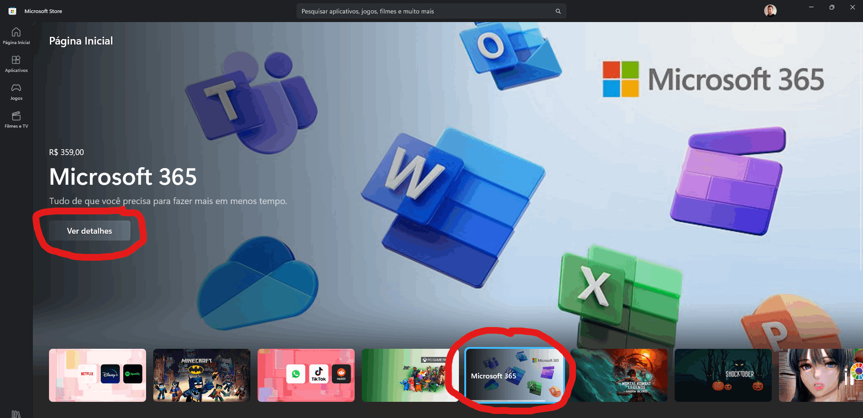The width and height of the screenshot is (863, 418).
Task: Open the Filmes e TV section
Action: (x=16, y=120)
